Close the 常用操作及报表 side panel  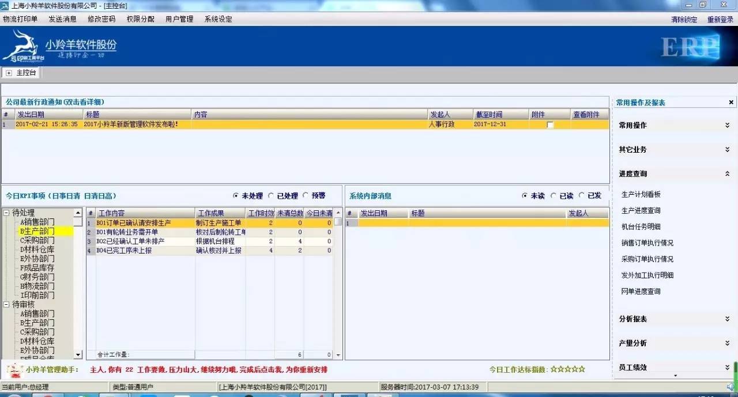(x=731, y=103)
